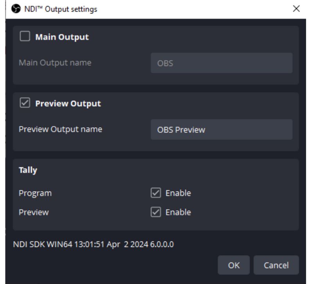313x284 pixels.
Task: Click the OBS logo in the title bar
Action: click(x=16, y=9)
